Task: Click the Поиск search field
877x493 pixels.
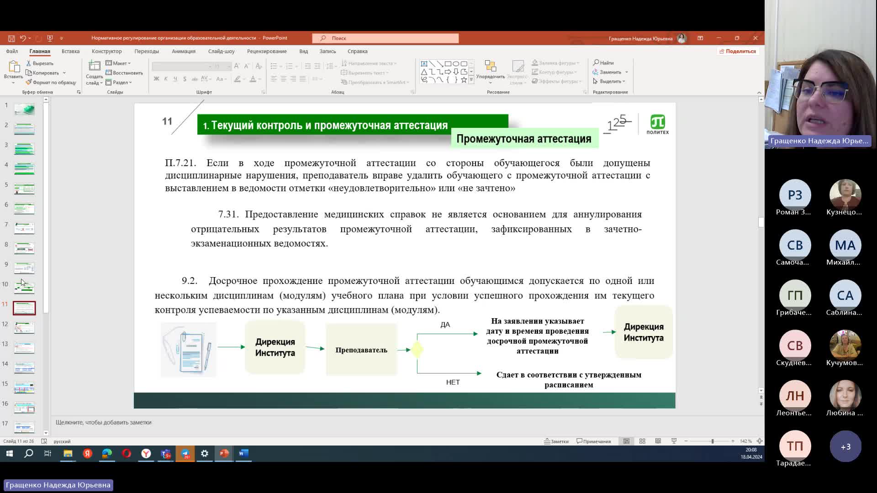Action: [386, 38]
